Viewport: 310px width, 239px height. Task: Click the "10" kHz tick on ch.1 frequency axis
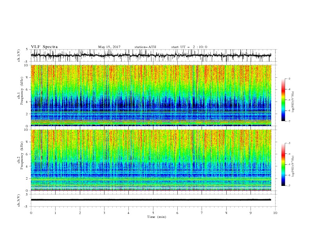[27, 65]
